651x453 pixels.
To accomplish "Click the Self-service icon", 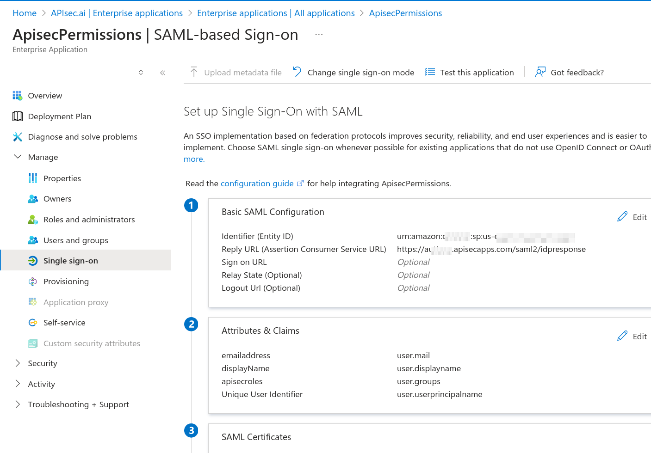I will pos(33,323).
